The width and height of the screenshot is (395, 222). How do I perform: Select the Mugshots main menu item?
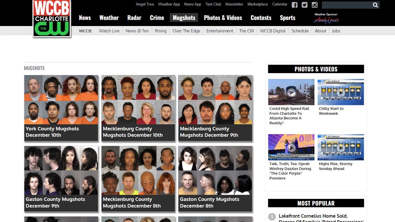coord(184,18)
